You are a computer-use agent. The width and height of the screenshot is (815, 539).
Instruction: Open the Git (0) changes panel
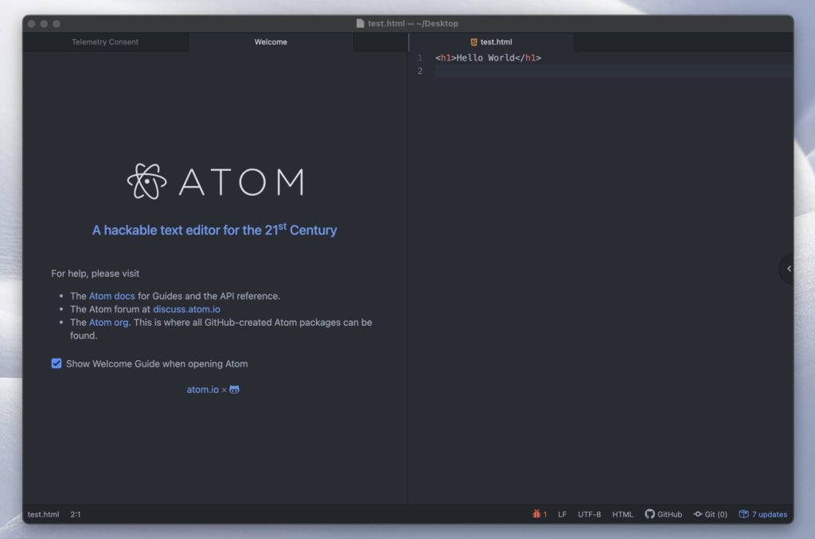coord(710,514)
